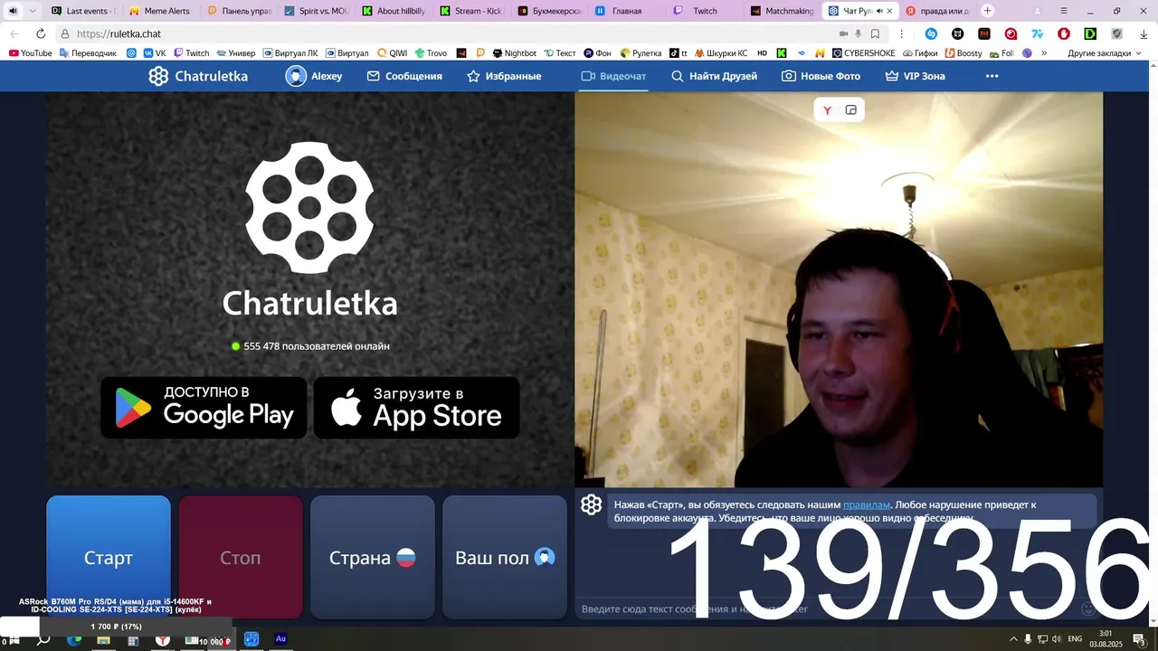Open the browser three-dot options menu
The width and height of the screenshot is (1158, 651).
pos(901,33)
